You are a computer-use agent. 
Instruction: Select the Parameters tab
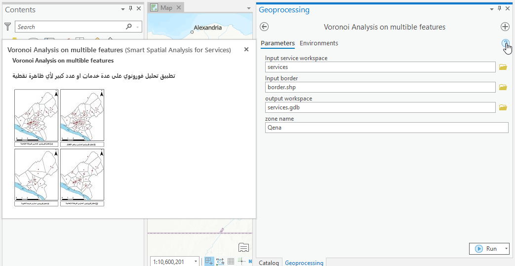pos(277,43)
